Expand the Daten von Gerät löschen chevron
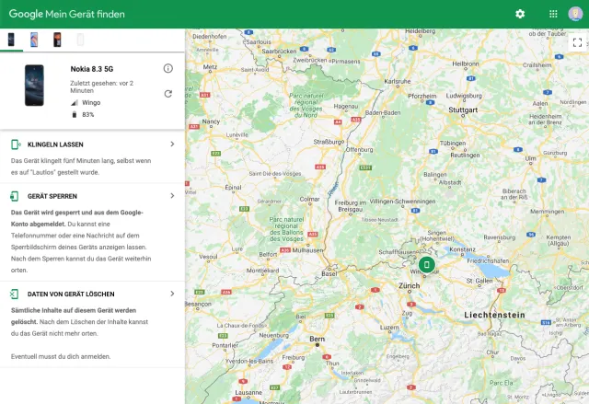Viewport: 589px width, 404px height. click(x=172, y=294)
